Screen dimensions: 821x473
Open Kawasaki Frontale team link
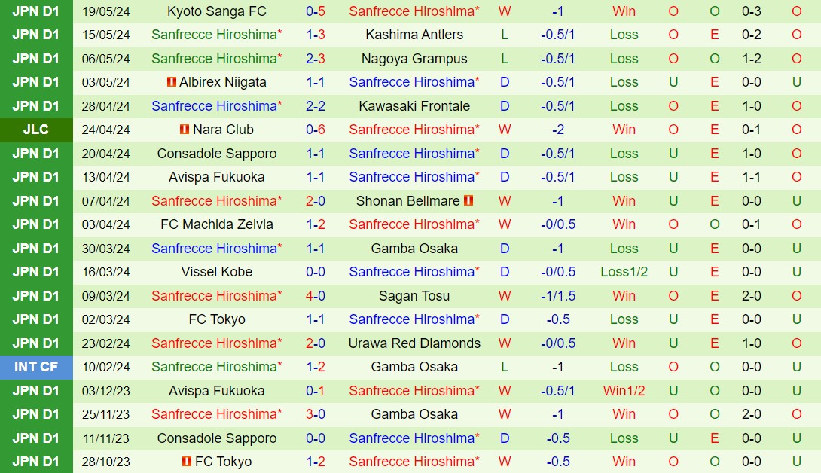[414, 106]
